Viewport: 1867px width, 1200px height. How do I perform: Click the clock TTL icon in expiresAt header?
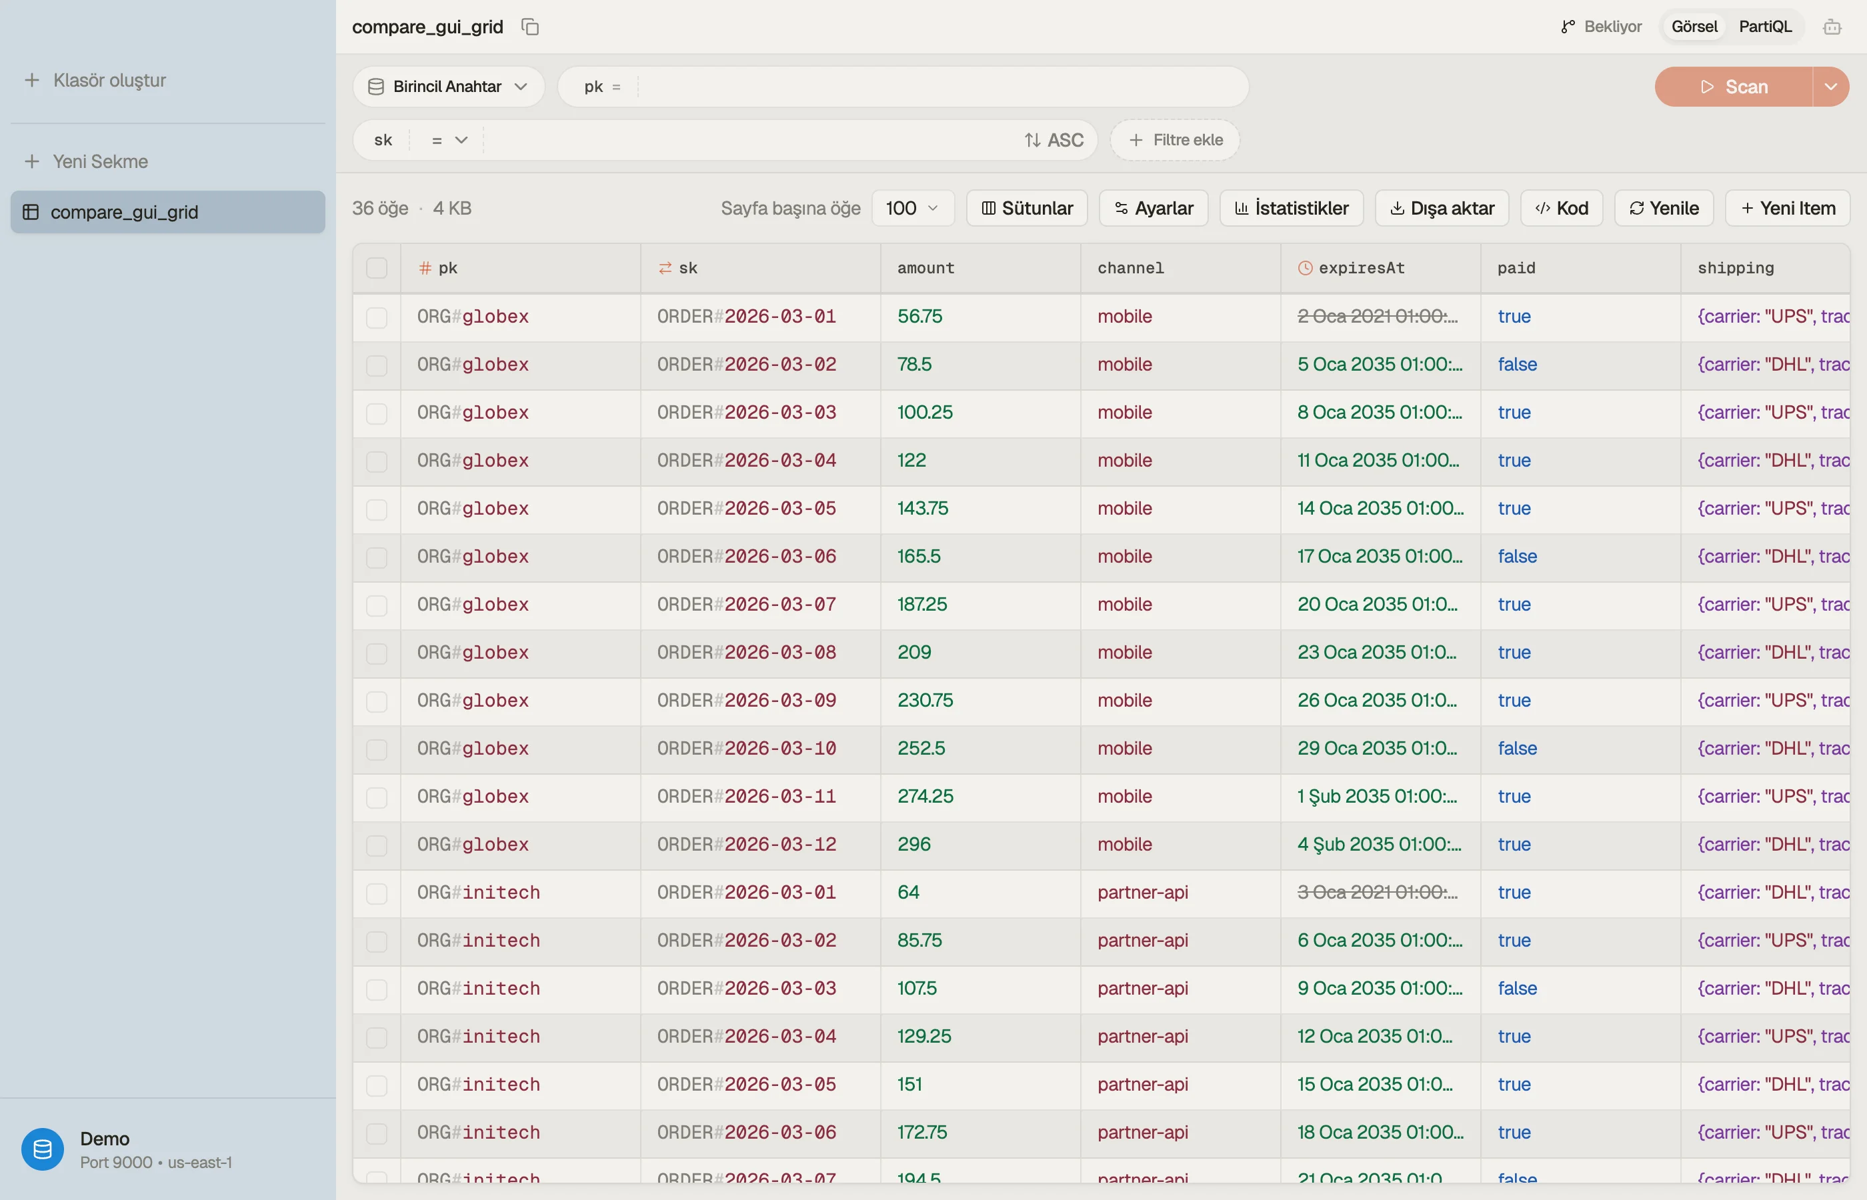click(x=1305, y=268)
